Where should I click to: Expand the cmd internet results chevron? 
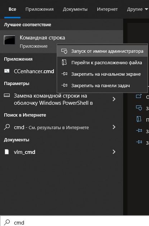coord(114,127)
